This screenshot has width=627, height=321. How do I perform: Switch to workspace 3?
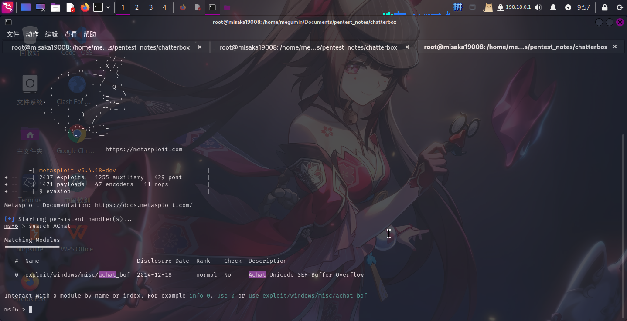[x=151, y=7]
